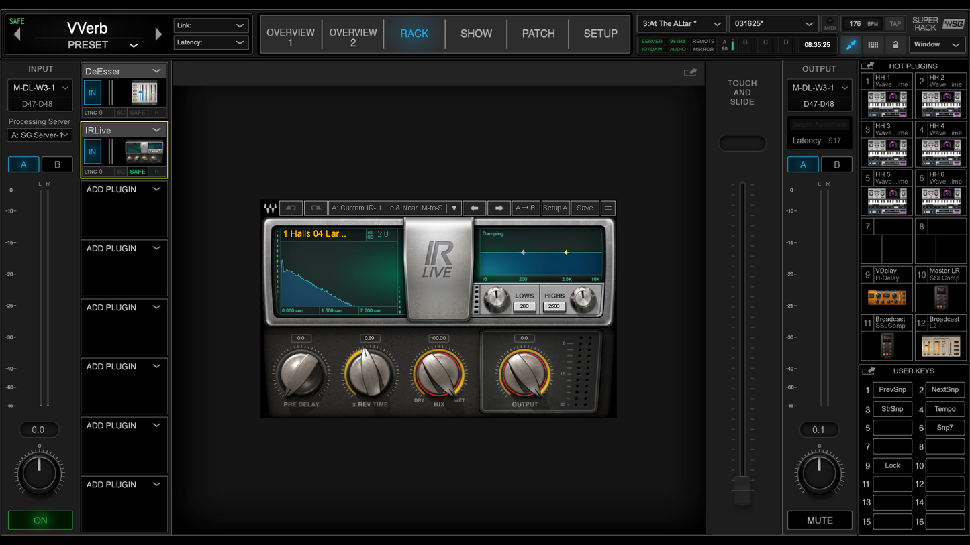The width and height of the screenshot is (970, 545).
Task: Open the Window dropdown menu
Action: [936, 45]
